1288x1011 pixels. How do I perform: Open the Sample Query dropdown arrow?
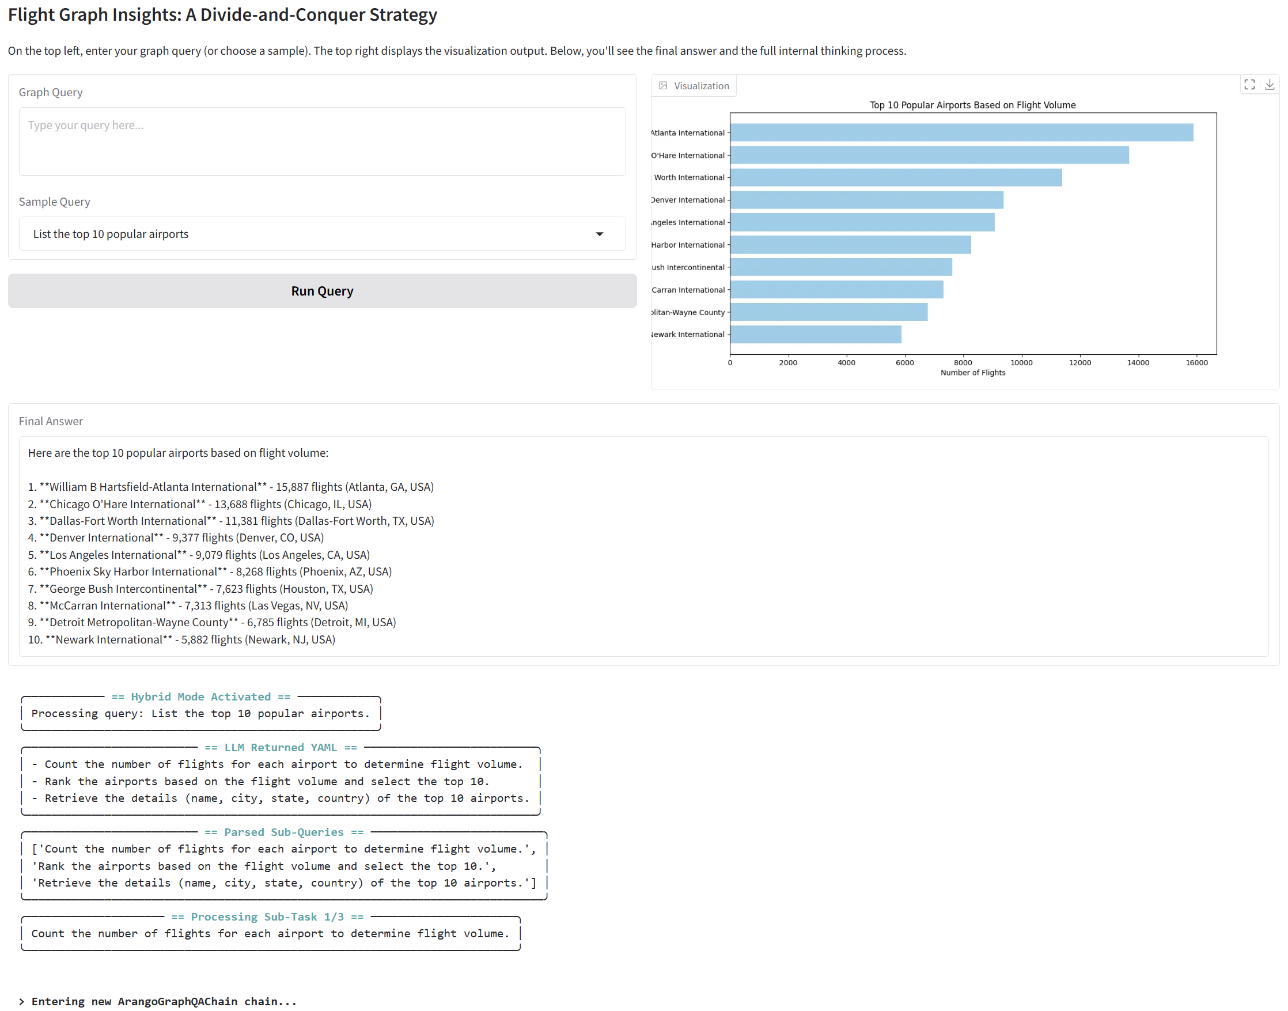tap(599, 234)
